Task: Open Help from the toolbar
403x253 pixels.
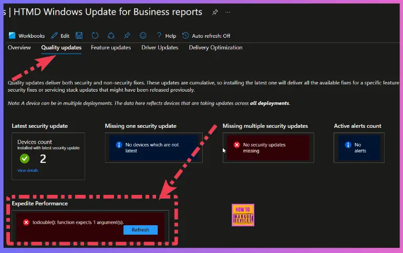Action: point(166,36)
